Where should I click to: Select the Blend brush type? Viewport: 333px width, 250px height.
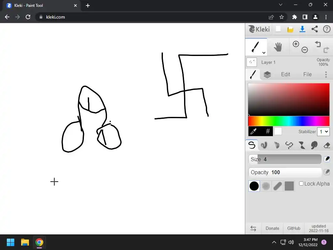(x=264, y=145)
